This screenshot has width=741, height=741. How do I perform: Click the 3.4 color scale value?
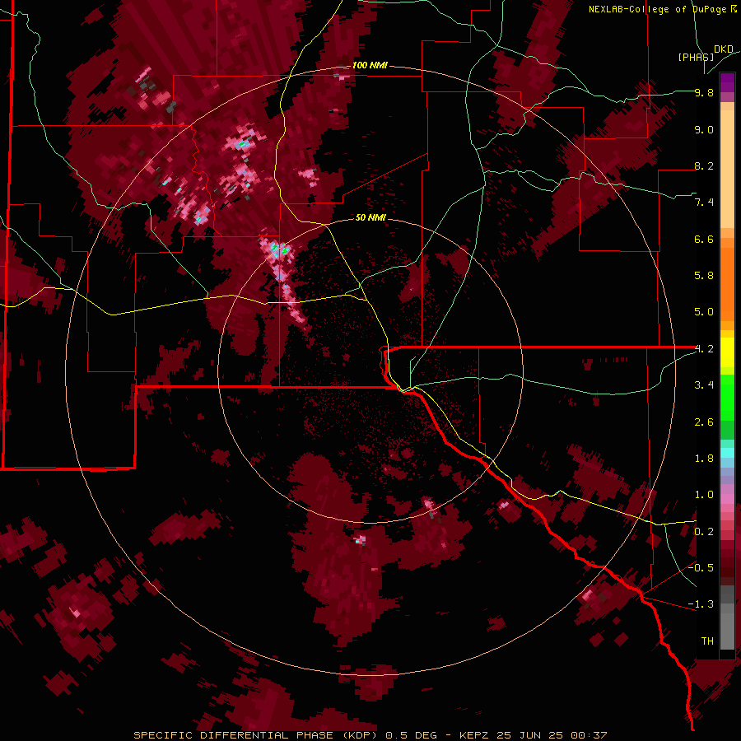[704, 385]
